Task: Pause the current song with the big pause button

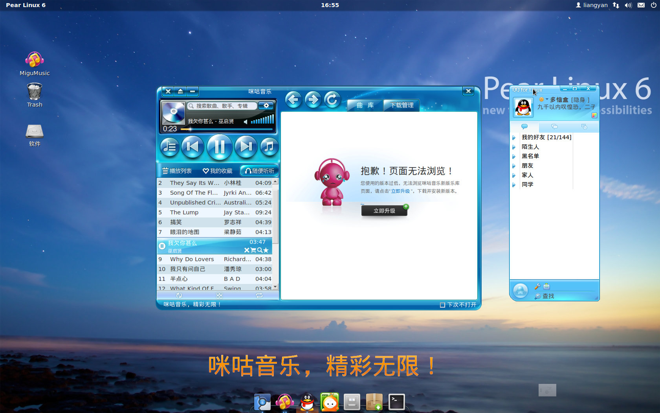Action: [x=219, y=147]
